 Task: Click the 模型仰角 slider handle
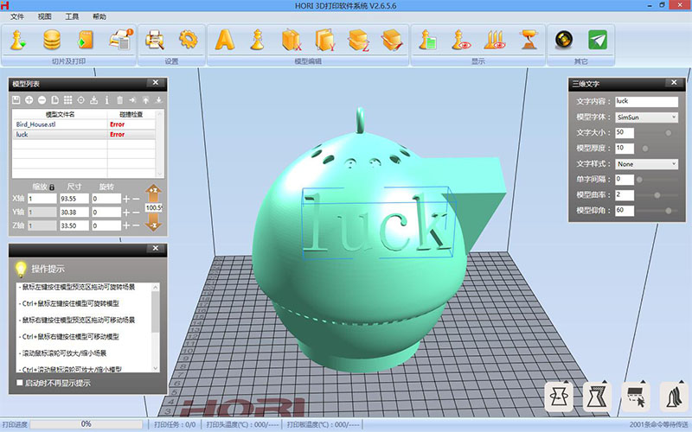668,211
